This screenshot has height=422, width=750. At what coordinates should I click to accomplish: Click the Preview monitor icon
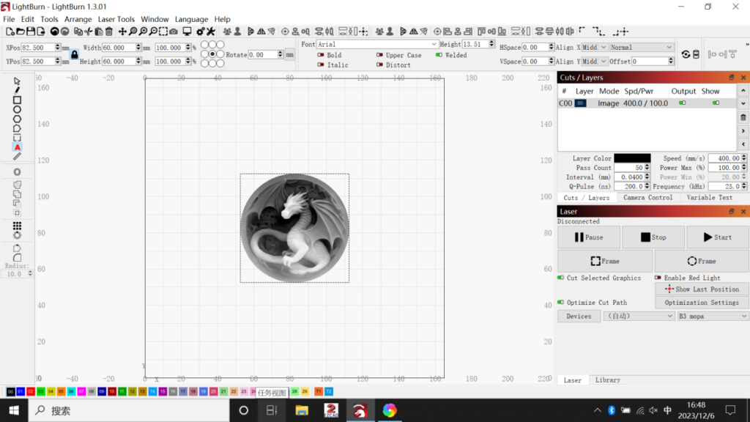click(187, 32)
